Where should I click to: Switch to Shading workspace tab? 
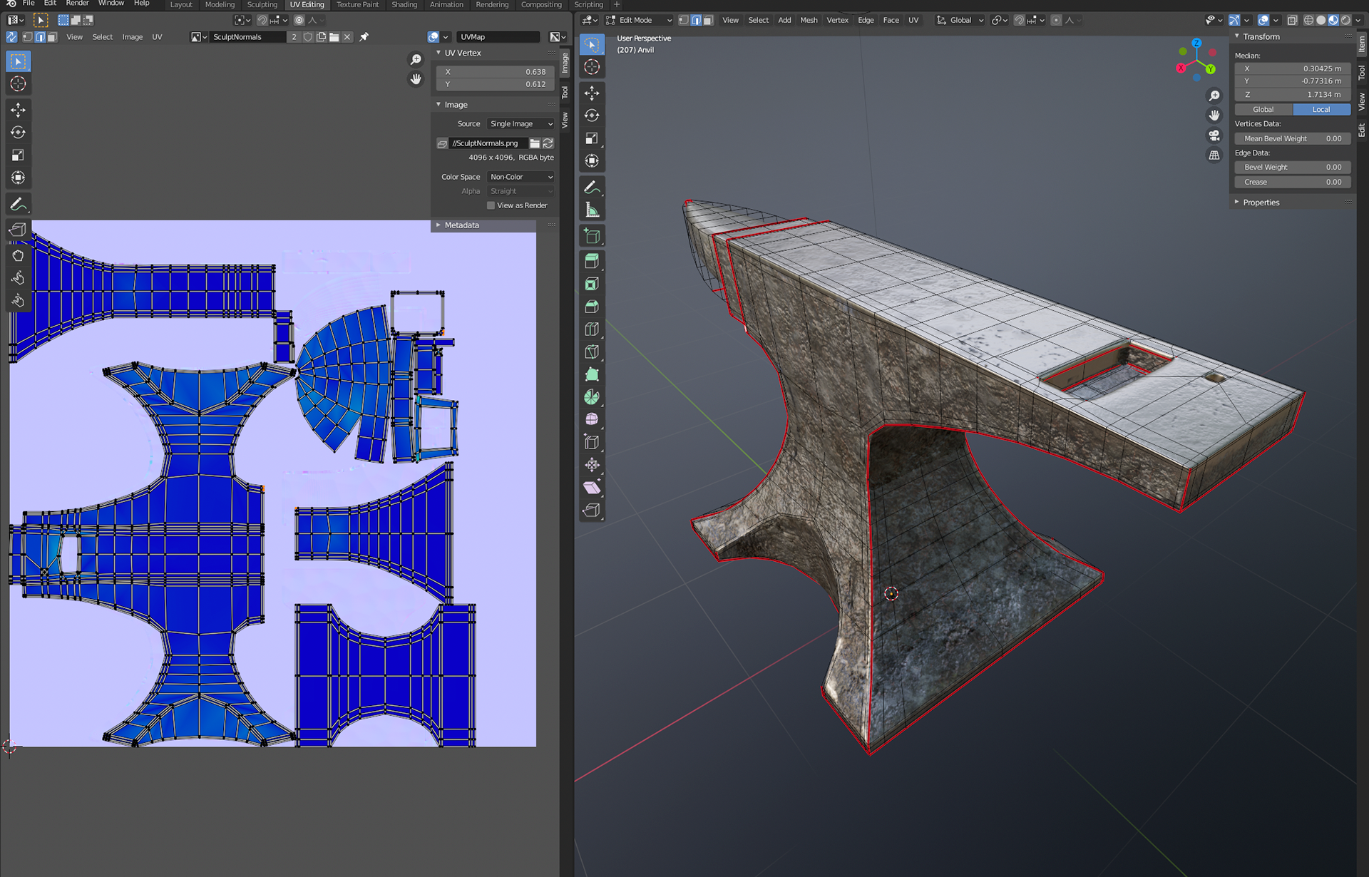click(404, 4)
